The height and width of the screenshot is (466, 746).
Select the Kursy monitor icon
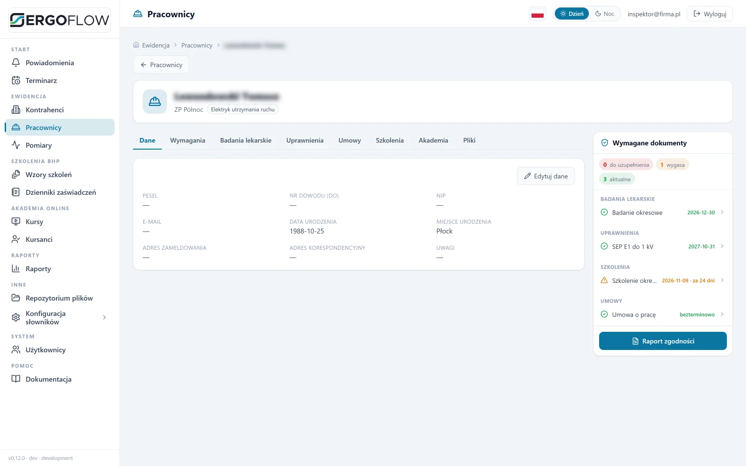pos(16,221)
